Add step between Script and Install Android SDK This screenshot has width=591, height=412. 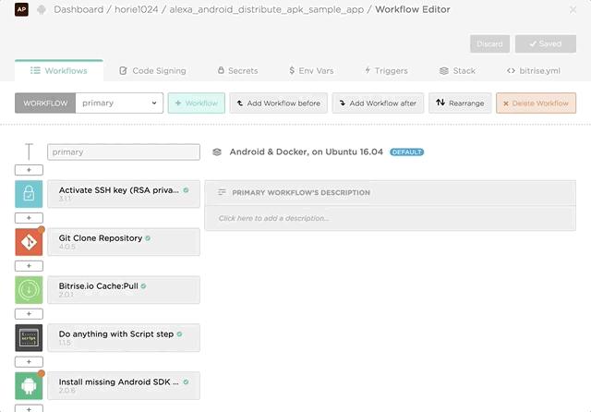pyautogui.click(x=29, y=361)
